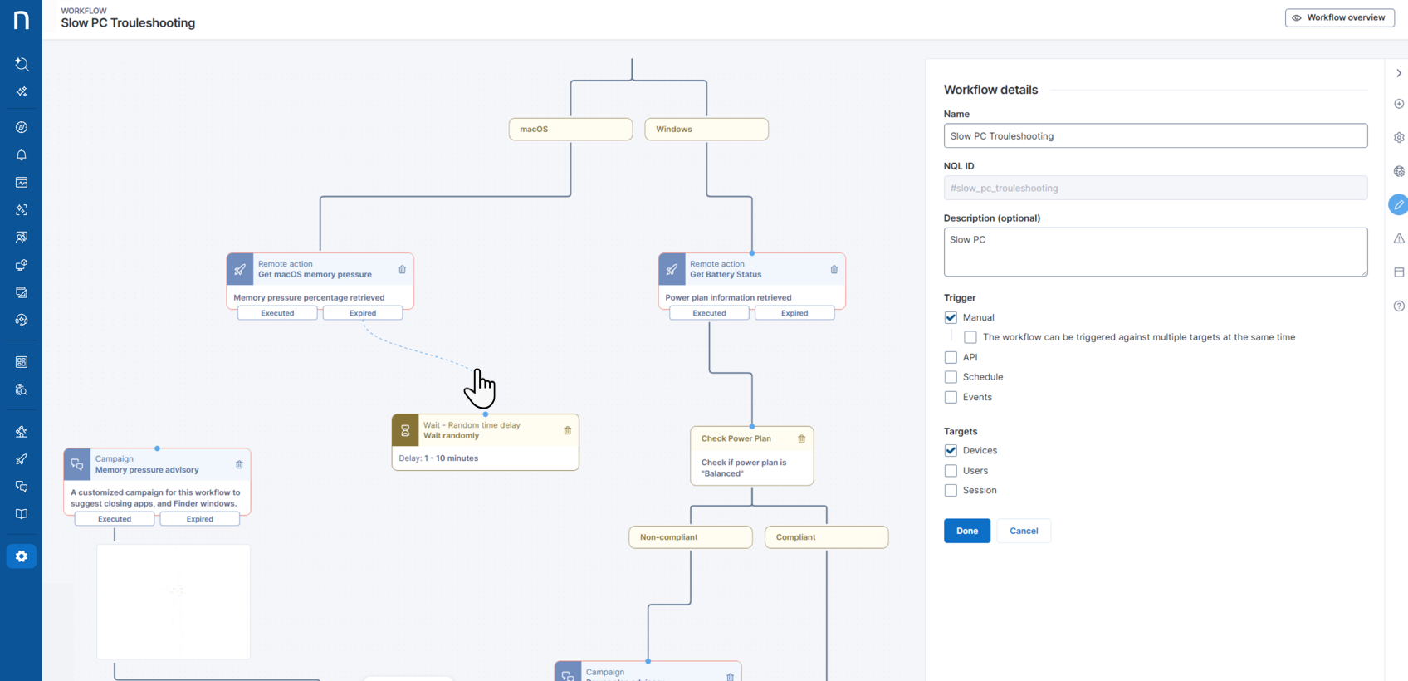This screenshot has width=1408, height=681.
Task: Delete the Wait randomly node
Action: pos(568,431)
